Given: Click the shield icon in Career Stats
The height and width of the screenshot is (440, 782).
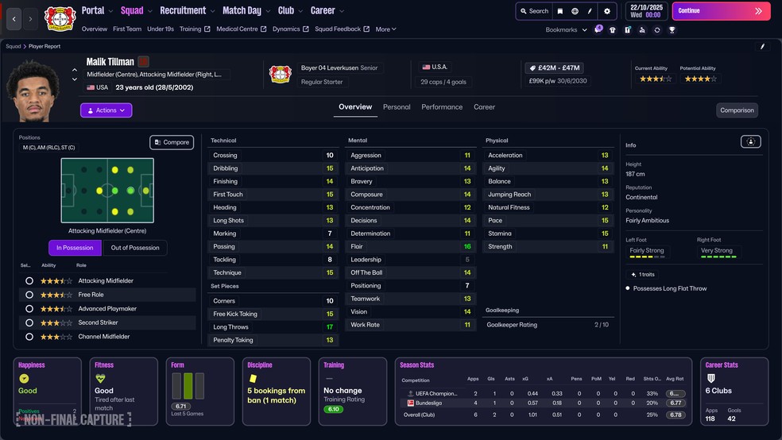Looking at the screenshot, I should (x=711, y=379).
